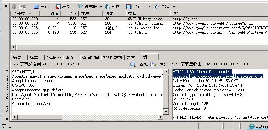Select the request row for http://g.cn/
This screenshot has height=130, width=268.
point(139,19)
